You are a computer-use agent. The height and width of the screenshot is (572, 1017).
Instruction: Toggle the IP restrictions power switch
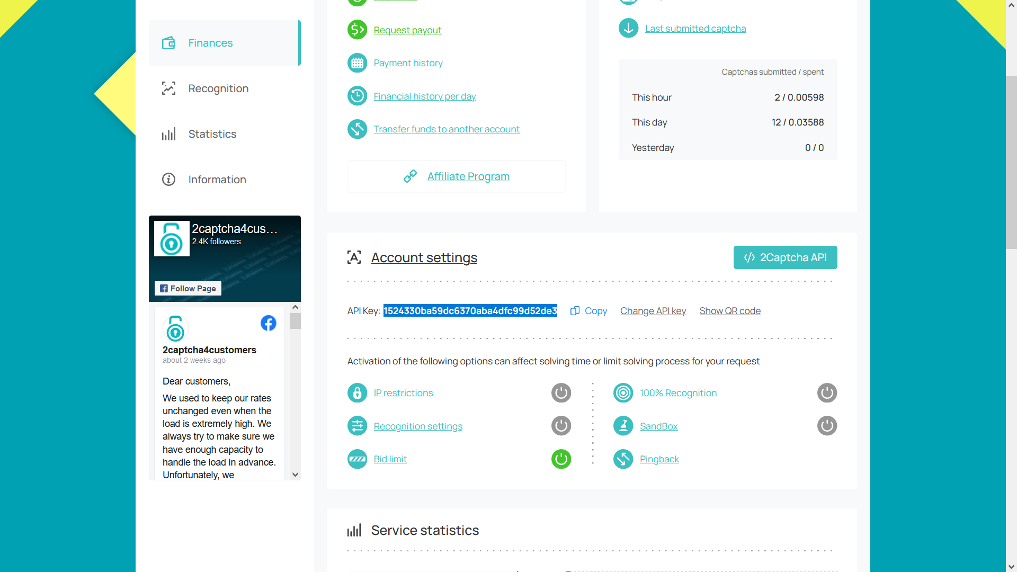(x=561, y=392)
